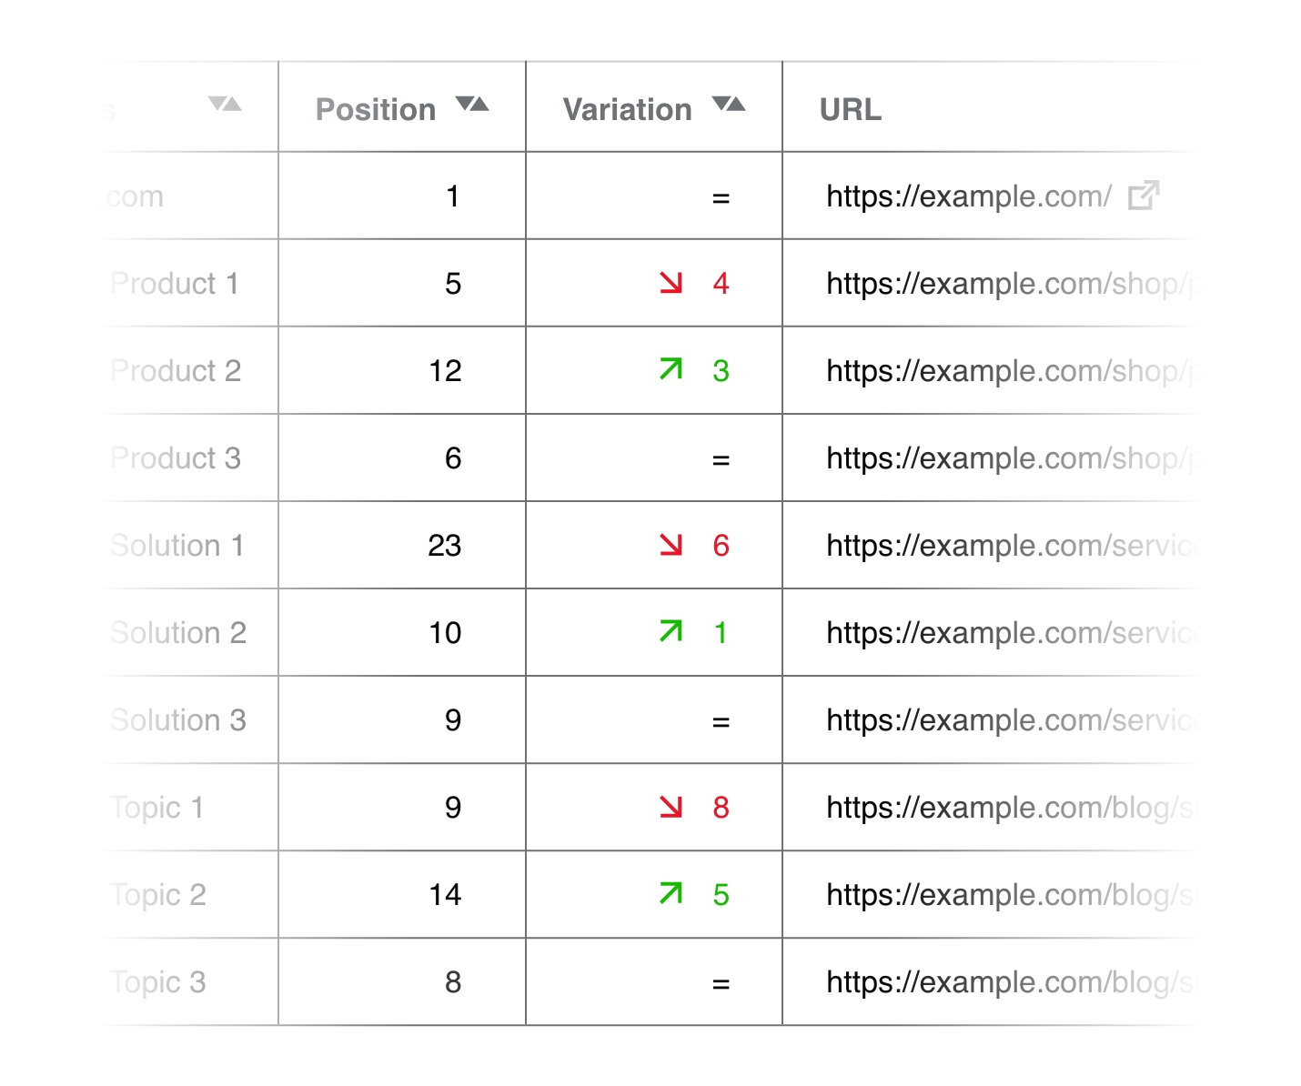Open the Topic 3 blog URL link

pos(1010,982)
